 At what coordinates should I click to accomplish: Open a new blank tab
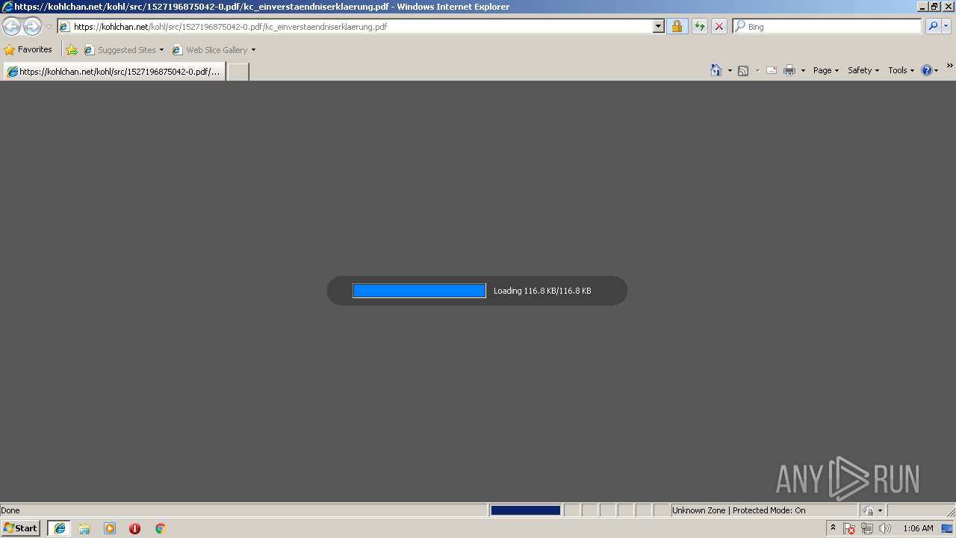click(x=238, y=72)
